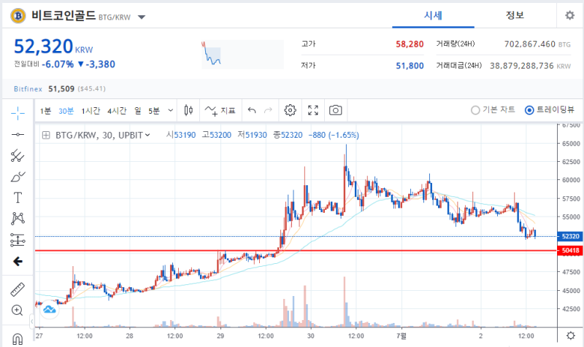584x347 pixels.
Task: Select the 기본 차트 radio option
Action: tap(493, 110)
